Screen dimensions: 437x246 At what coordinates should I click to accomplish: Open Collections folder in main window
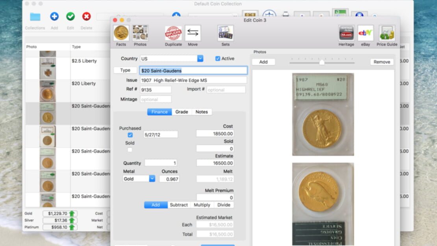[35, 17]
